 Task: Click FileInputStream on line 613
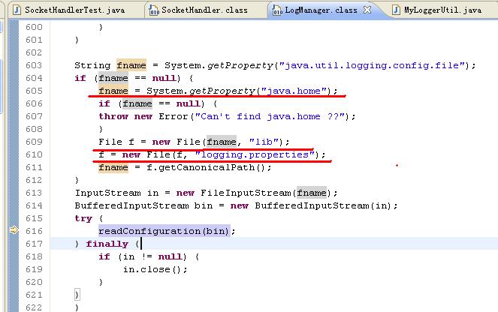(x=246, y=193)
